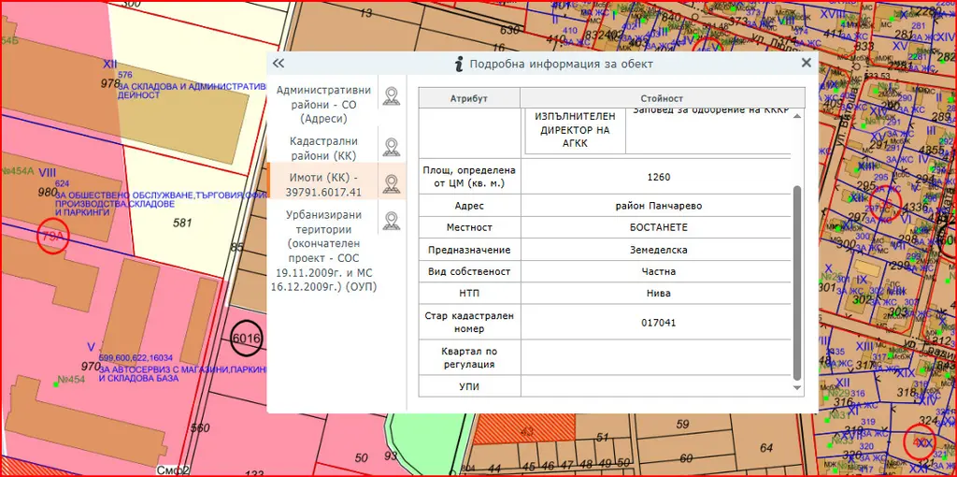Click the attributes table scrollbar thumb
Image resolution: width=957 pixels, height=477 pixels.
tap(797, 282)
